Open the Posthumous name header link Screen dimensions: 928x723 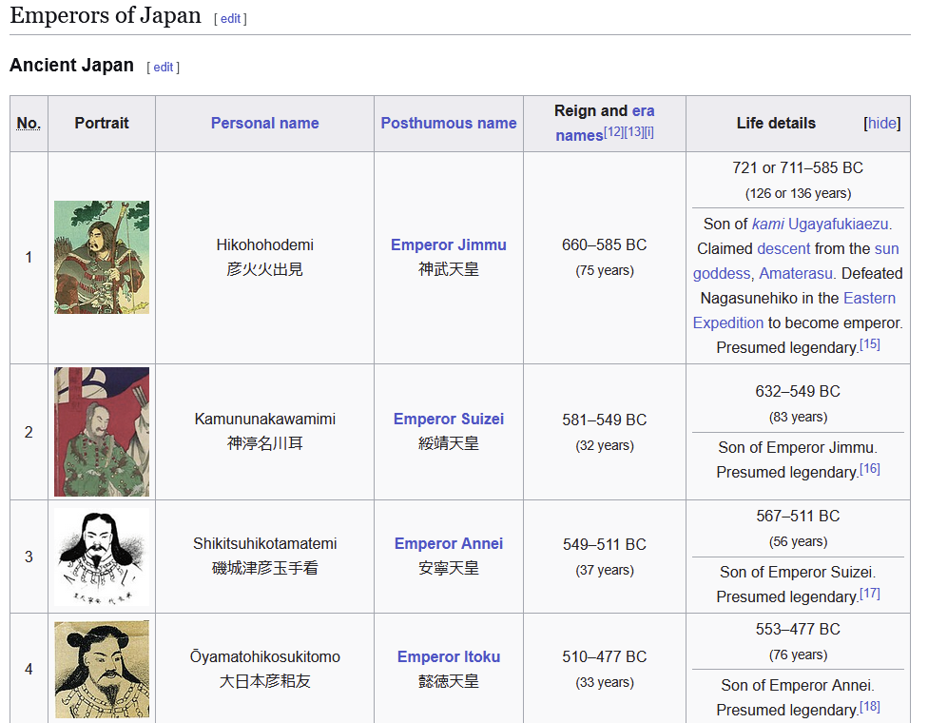(x=449, y=123)
